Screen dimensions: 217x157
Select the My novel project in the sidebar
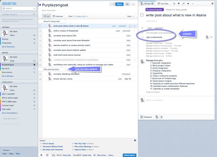[6, 68]
